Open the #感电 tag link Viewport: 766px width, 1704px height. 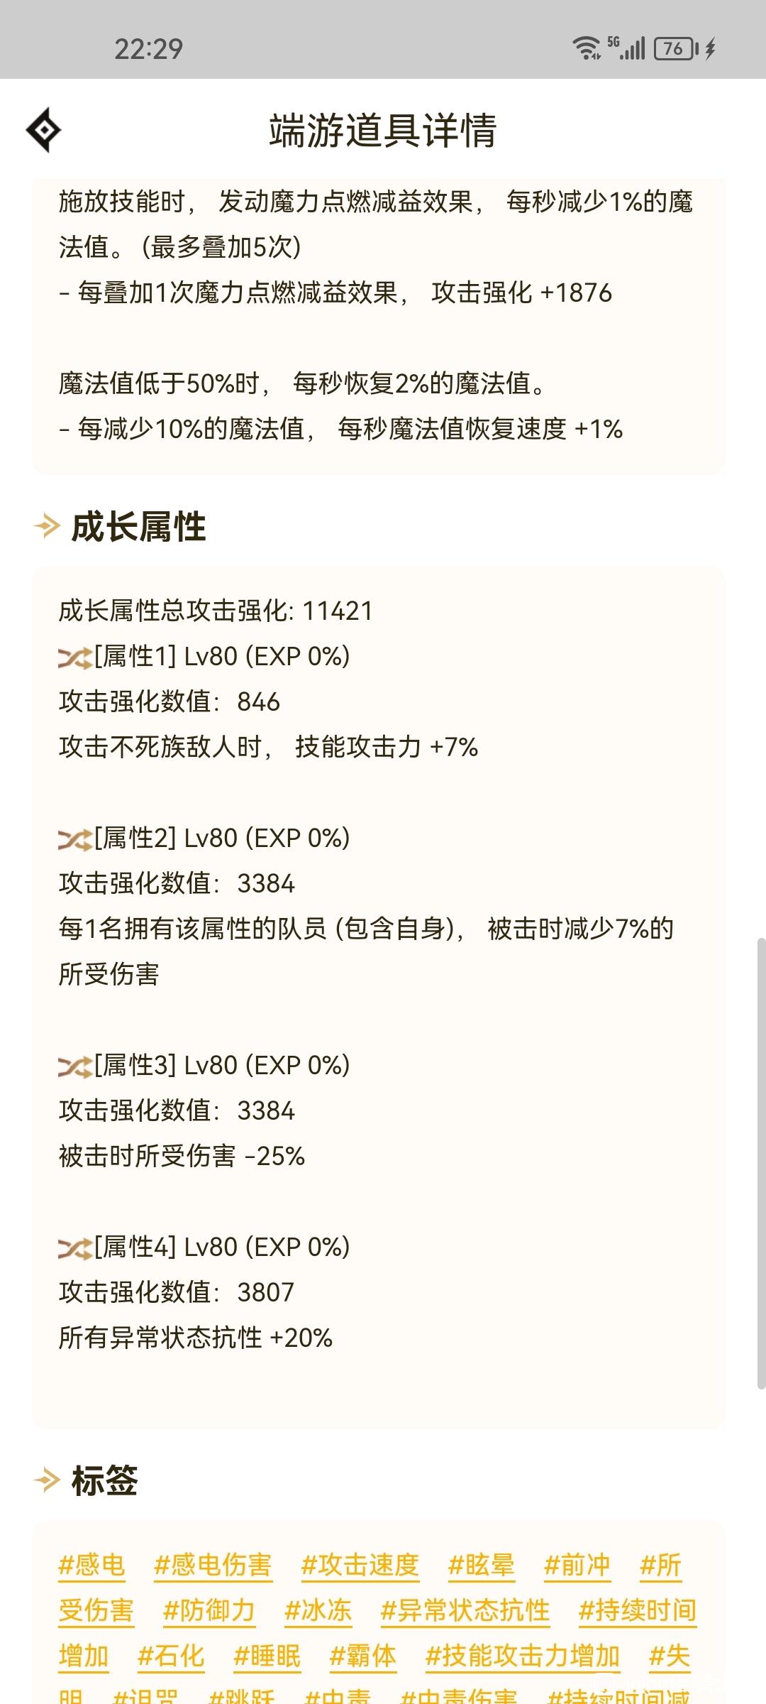tap(92, 1565)
